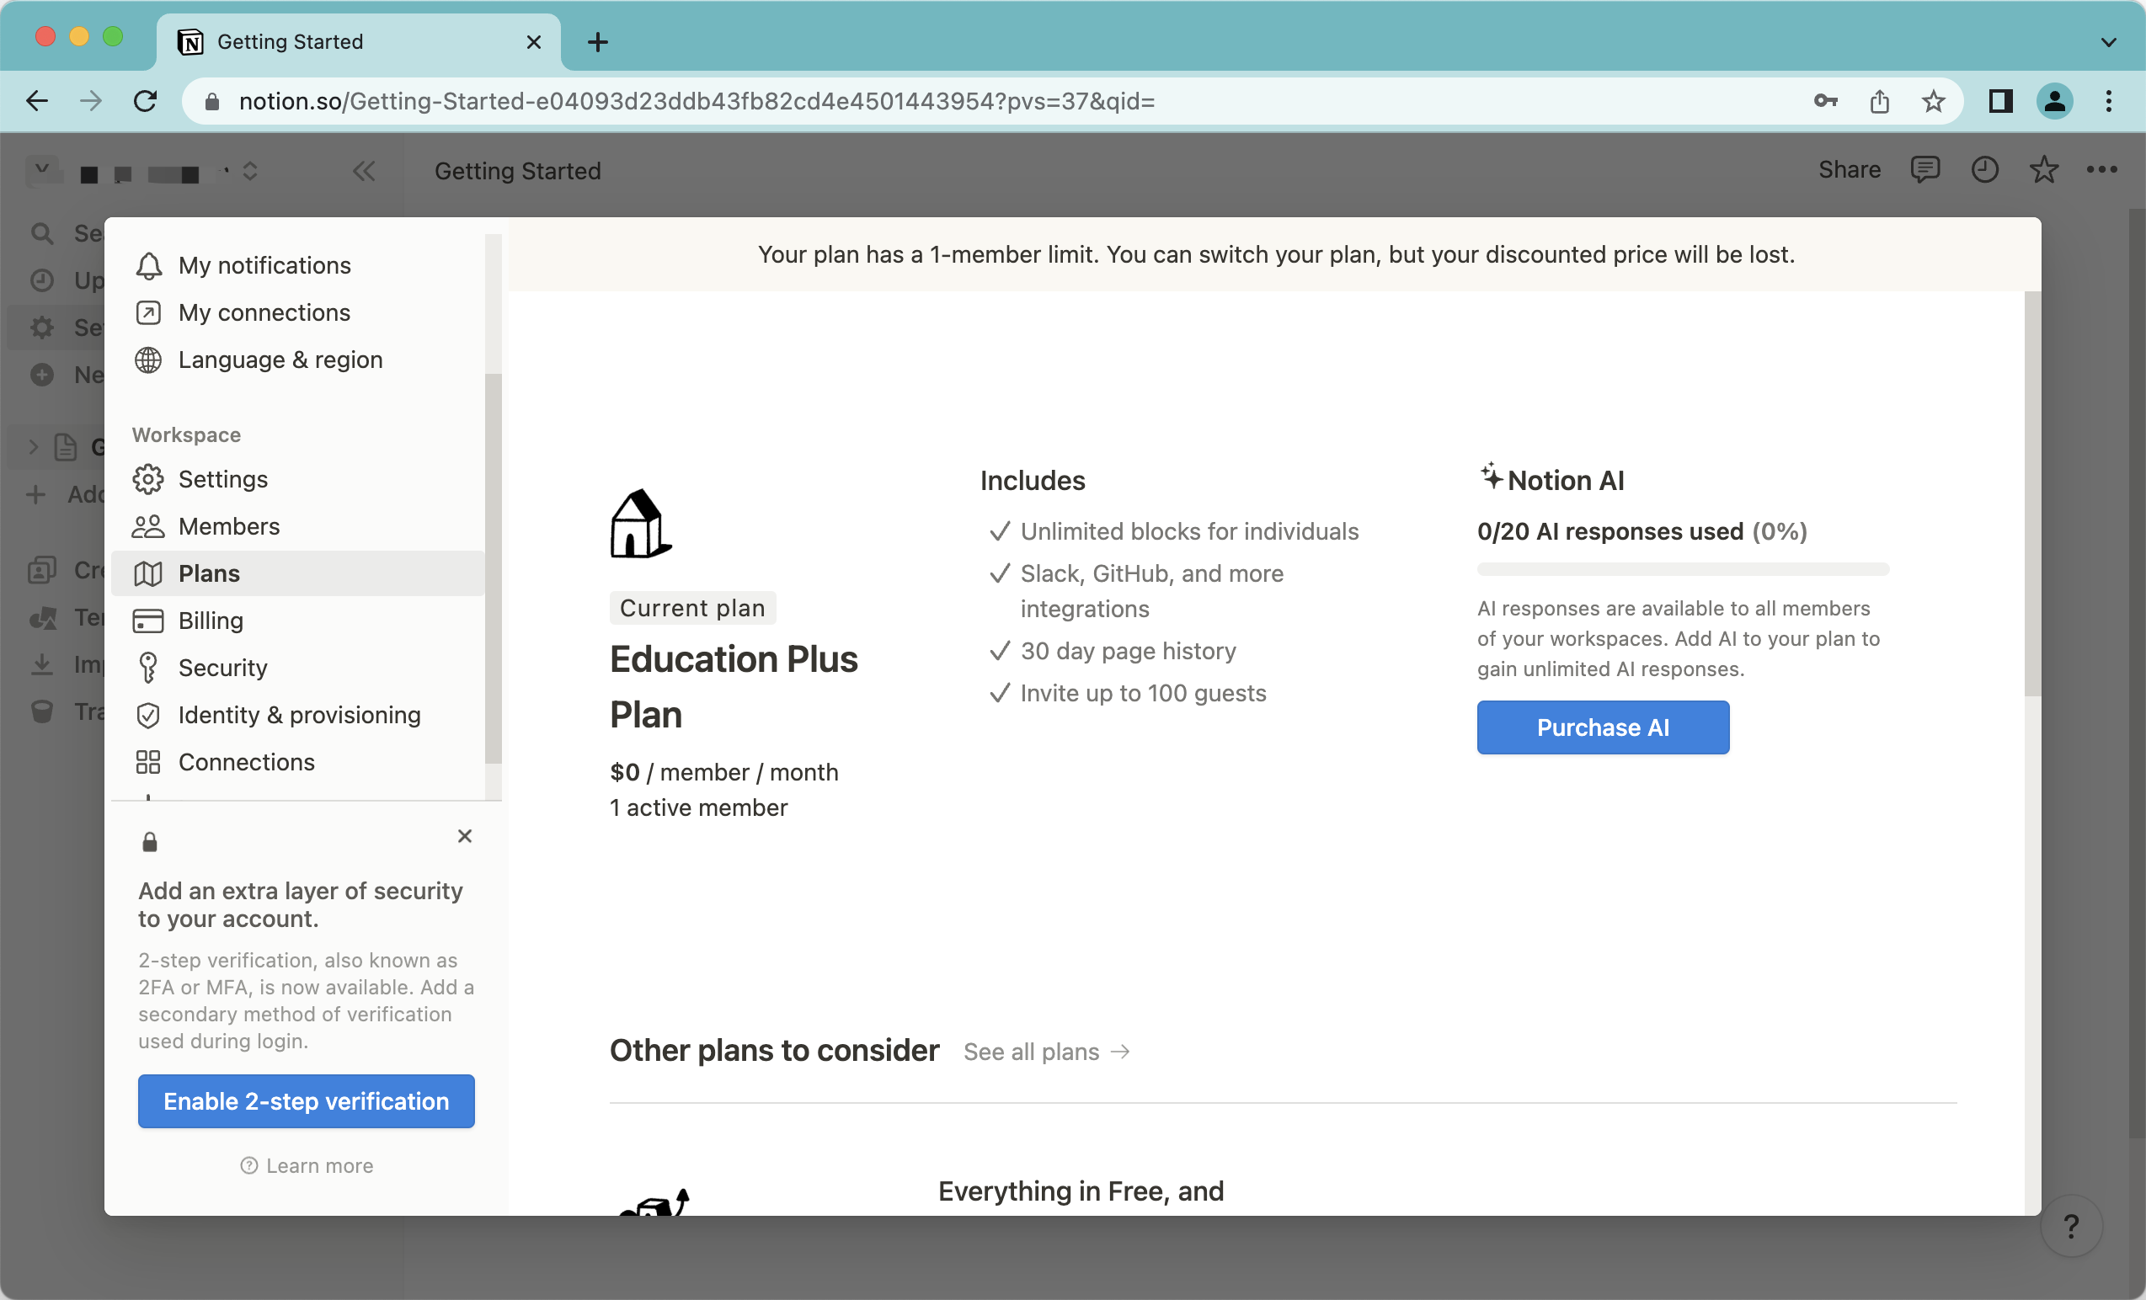Dismiss the 2-step verification card
Screen dimensions: 2146x1300
pos(464,836)
